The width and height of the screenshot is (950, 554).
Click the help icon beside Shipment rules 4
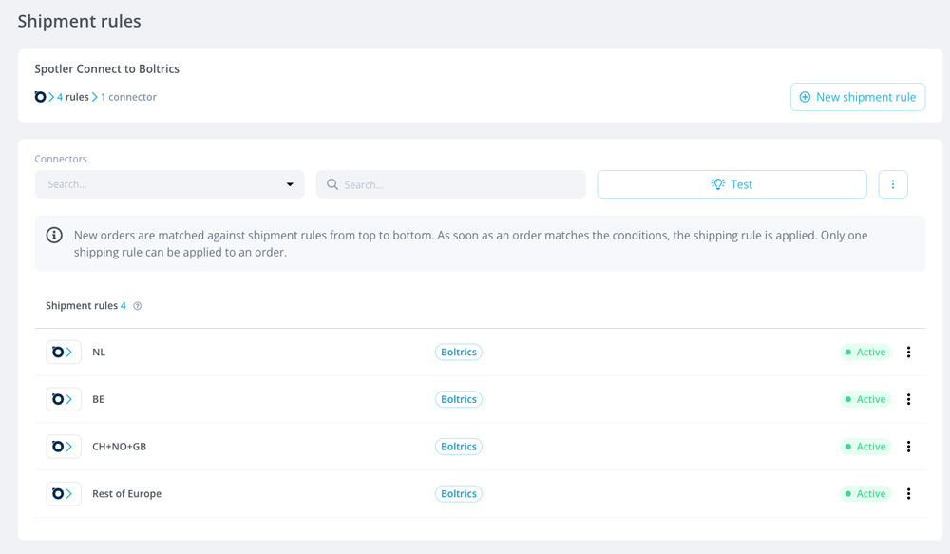(x=138, y=306)
